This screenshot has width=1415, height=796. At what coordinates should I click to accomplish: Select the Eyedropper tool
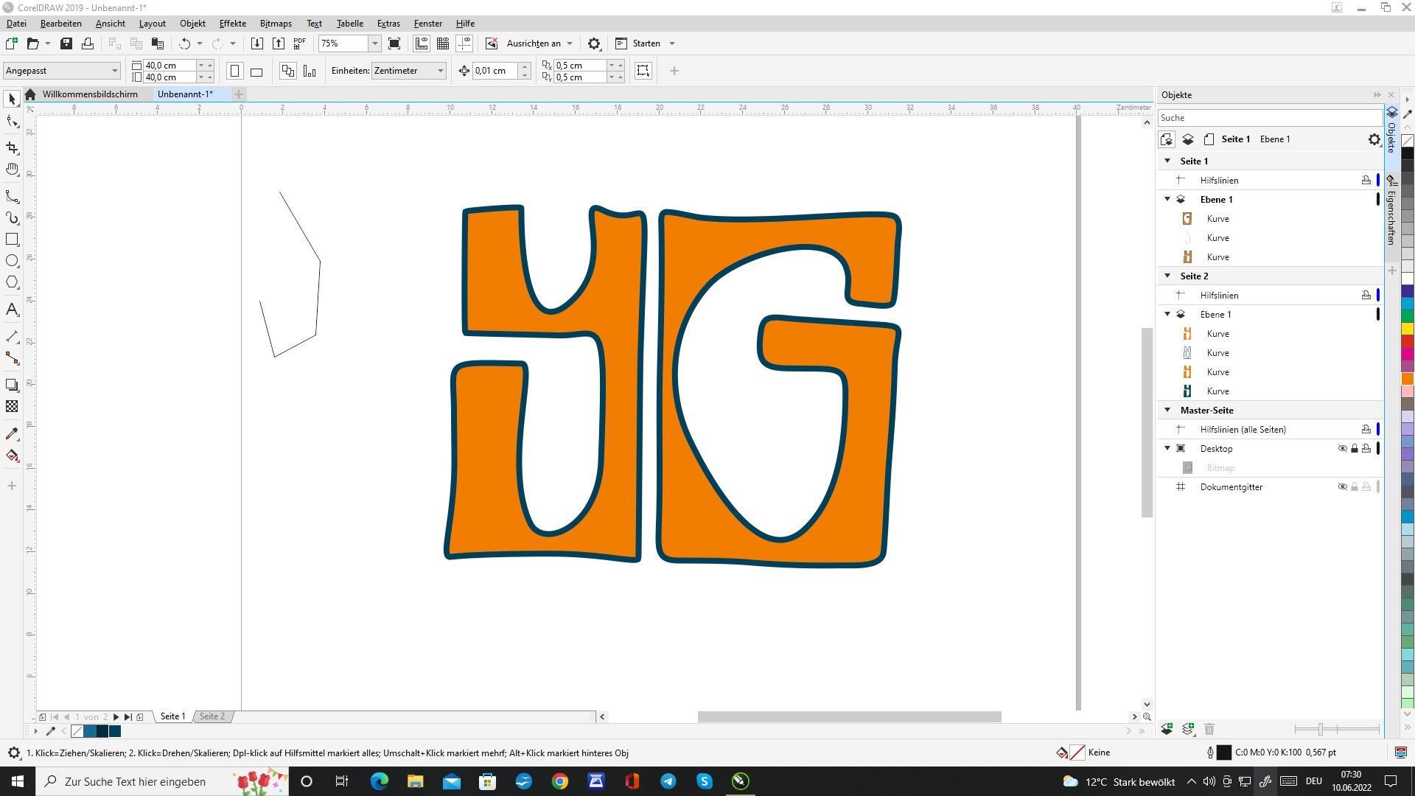point(12,434)
